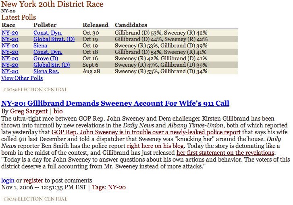
Task: Open the Siena pollster link
Action: pos(40,46)
